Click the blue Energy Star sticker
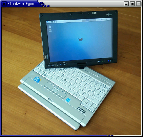This screenshot has height=137, width=143. (x=68, y=100)
